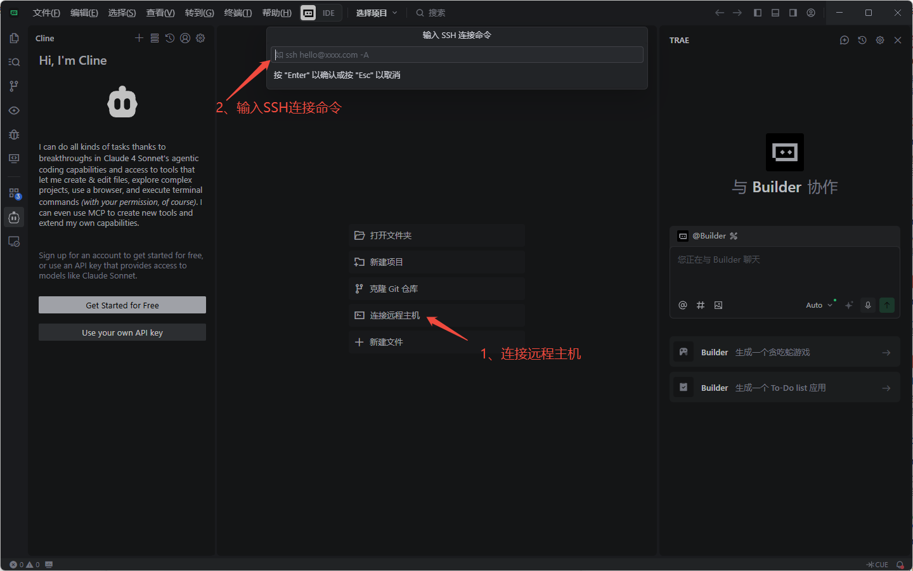
Task: Send message with green arrow button
Action: pos(887,305)
